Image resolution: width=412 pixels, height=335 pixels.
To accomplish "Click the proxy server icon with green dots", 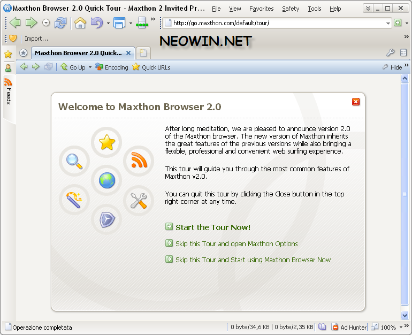I will 142,23.
